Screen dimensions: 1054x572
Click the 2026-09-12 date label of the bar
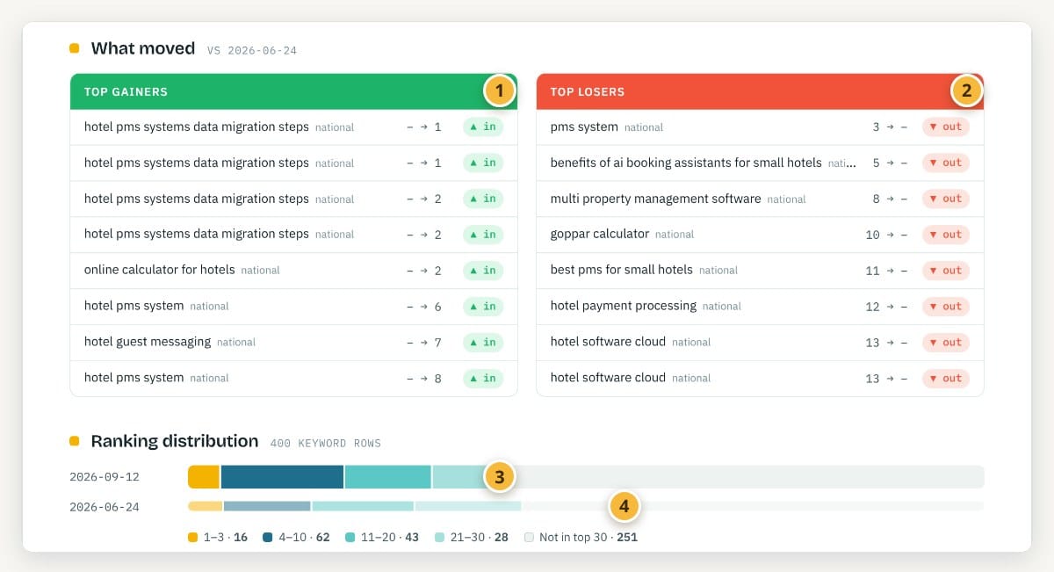click(105, 478)
